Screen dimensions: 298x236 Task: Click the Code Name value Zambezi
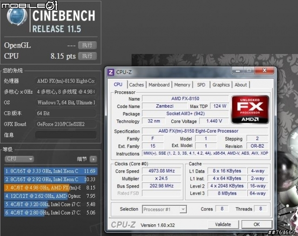(164, 106)
